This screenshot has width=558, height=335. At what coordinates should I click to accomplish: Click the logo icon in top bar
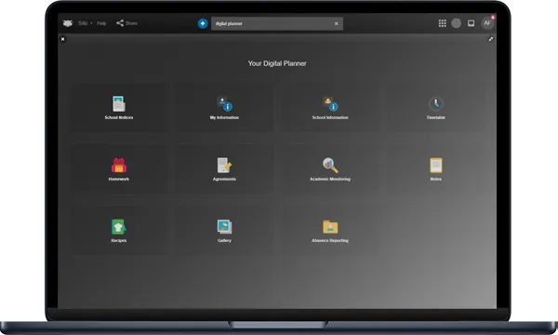68,23
